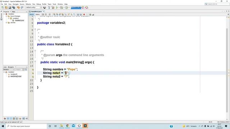Expand the Libraries node
Screen dimensions: 230x129
[6, 23]
